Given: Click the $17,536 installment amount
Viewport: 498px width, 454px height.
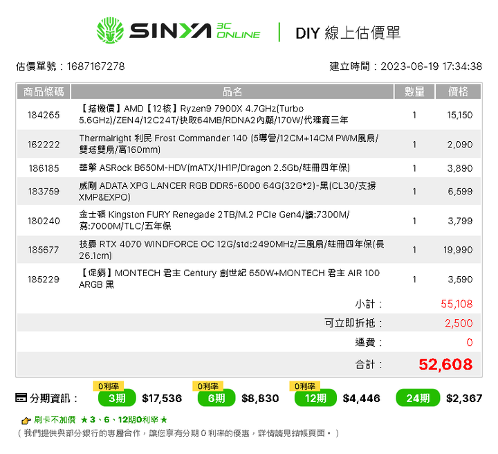Looking at the screenshot, I should (x=162, y=399).
